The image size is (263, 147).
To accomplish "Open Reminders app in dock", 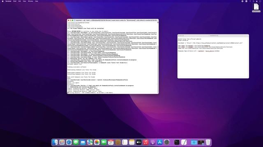I will tap(125, 143).
